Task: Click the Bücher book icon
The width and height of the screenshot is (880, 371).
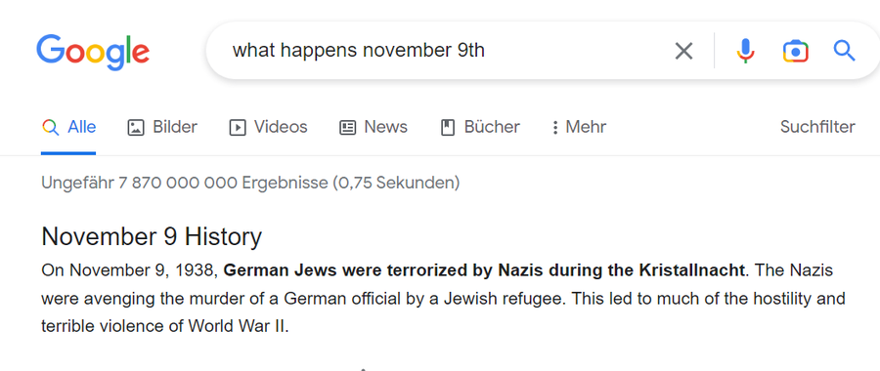Action: point(447,128)
